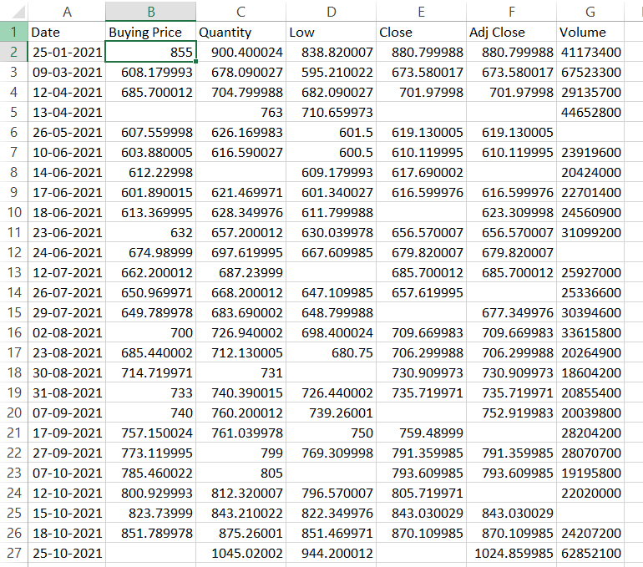Screen dimensions: 643x567
Task: Click the Adj Close header cell
Action: click(x=510, y=33)
